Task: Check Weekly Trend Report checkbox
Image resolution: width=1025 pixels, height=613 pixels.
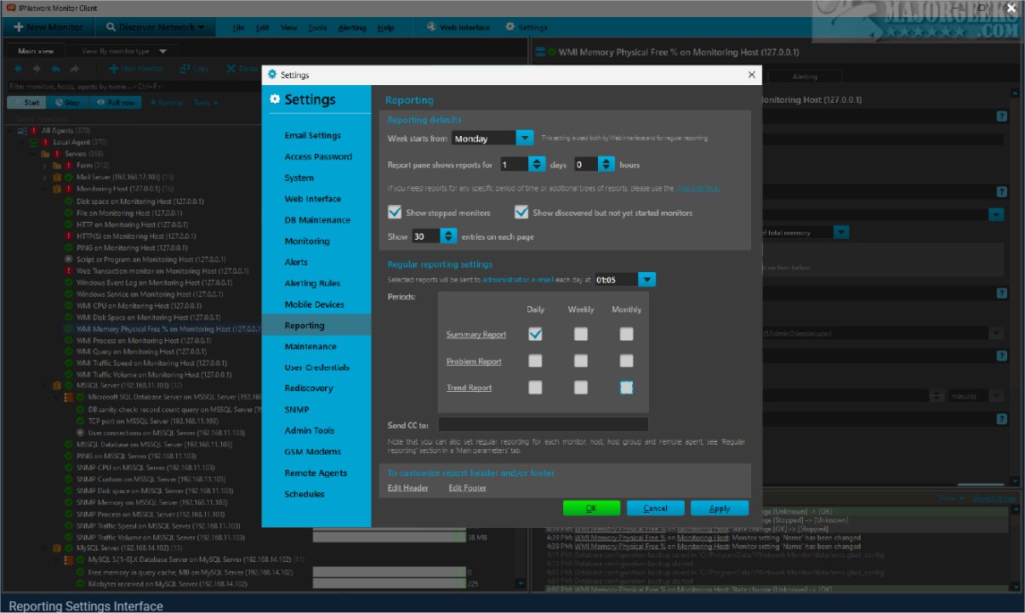Action: (x=580, y=388)
